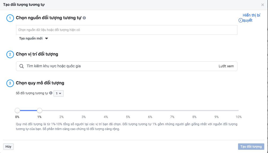Click the magnifier icon in location search
This screenshot has width=268, height=153.
pyautogui.click(x=22, y=66)
